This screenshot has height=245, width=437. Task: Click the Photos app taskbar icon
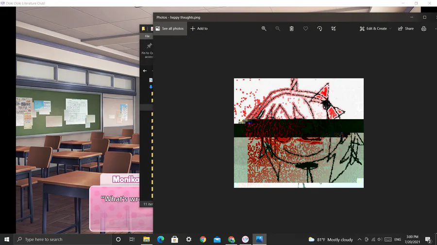259,239
